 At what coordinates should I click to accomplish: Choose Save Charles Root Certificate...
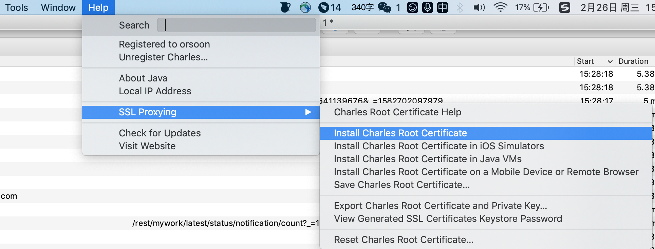[402, 185]
